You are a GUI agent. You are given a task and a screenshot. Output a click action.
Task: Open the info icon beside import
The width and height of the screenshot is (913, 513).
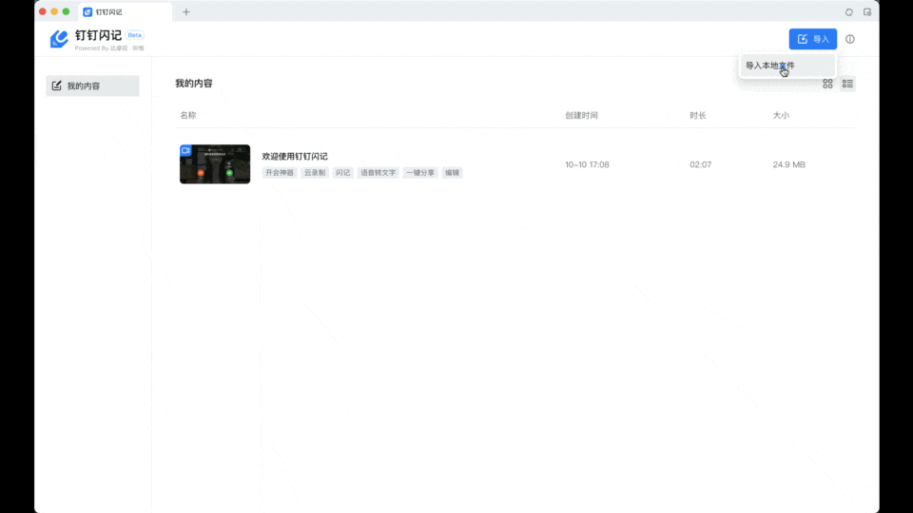pyautogui.click(x=850, y=39)
